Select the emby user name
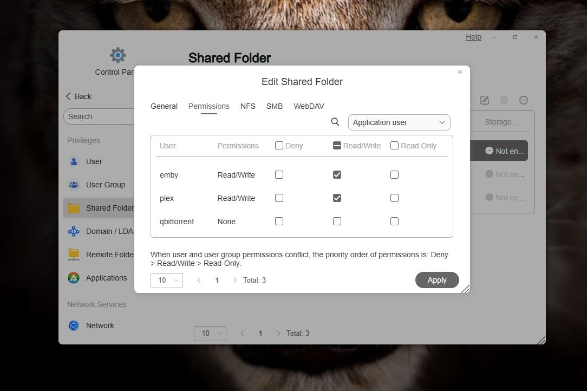The height and width of the screenshot is (391, 587). pos(169,175)
